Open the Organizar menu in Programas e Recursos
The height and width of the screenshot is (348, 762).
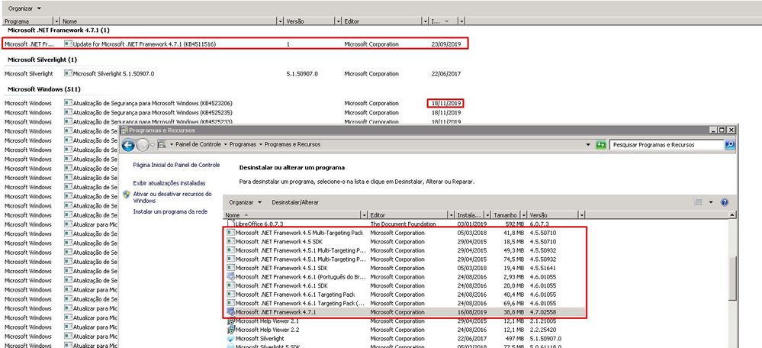[x=246, y=202]
